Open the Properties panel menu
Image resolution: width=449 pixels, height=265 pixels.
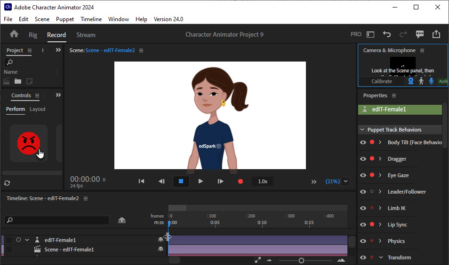pos(394,95)
